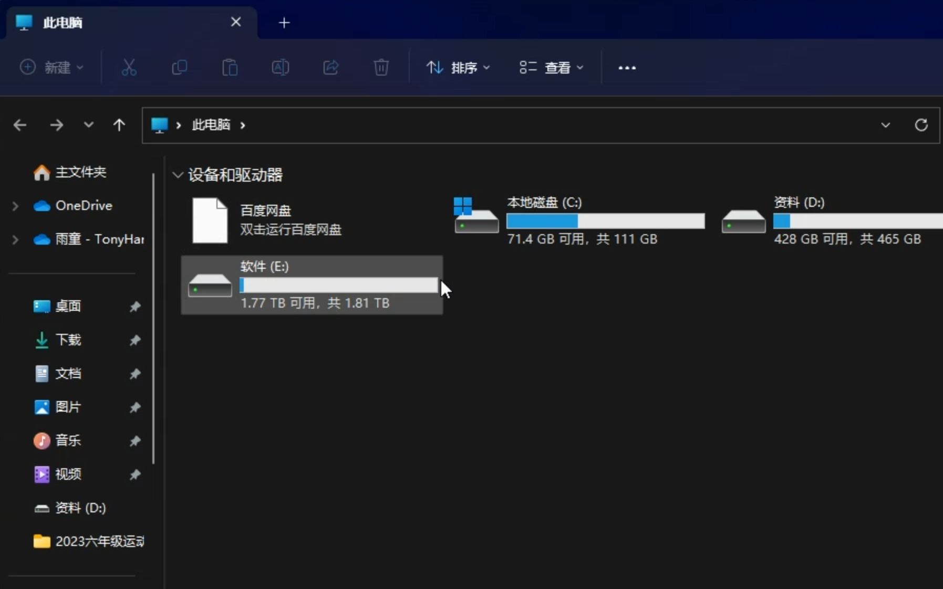Open the 查看 view dropdown
The image size is (943, 589).
(x=551, y=68)
